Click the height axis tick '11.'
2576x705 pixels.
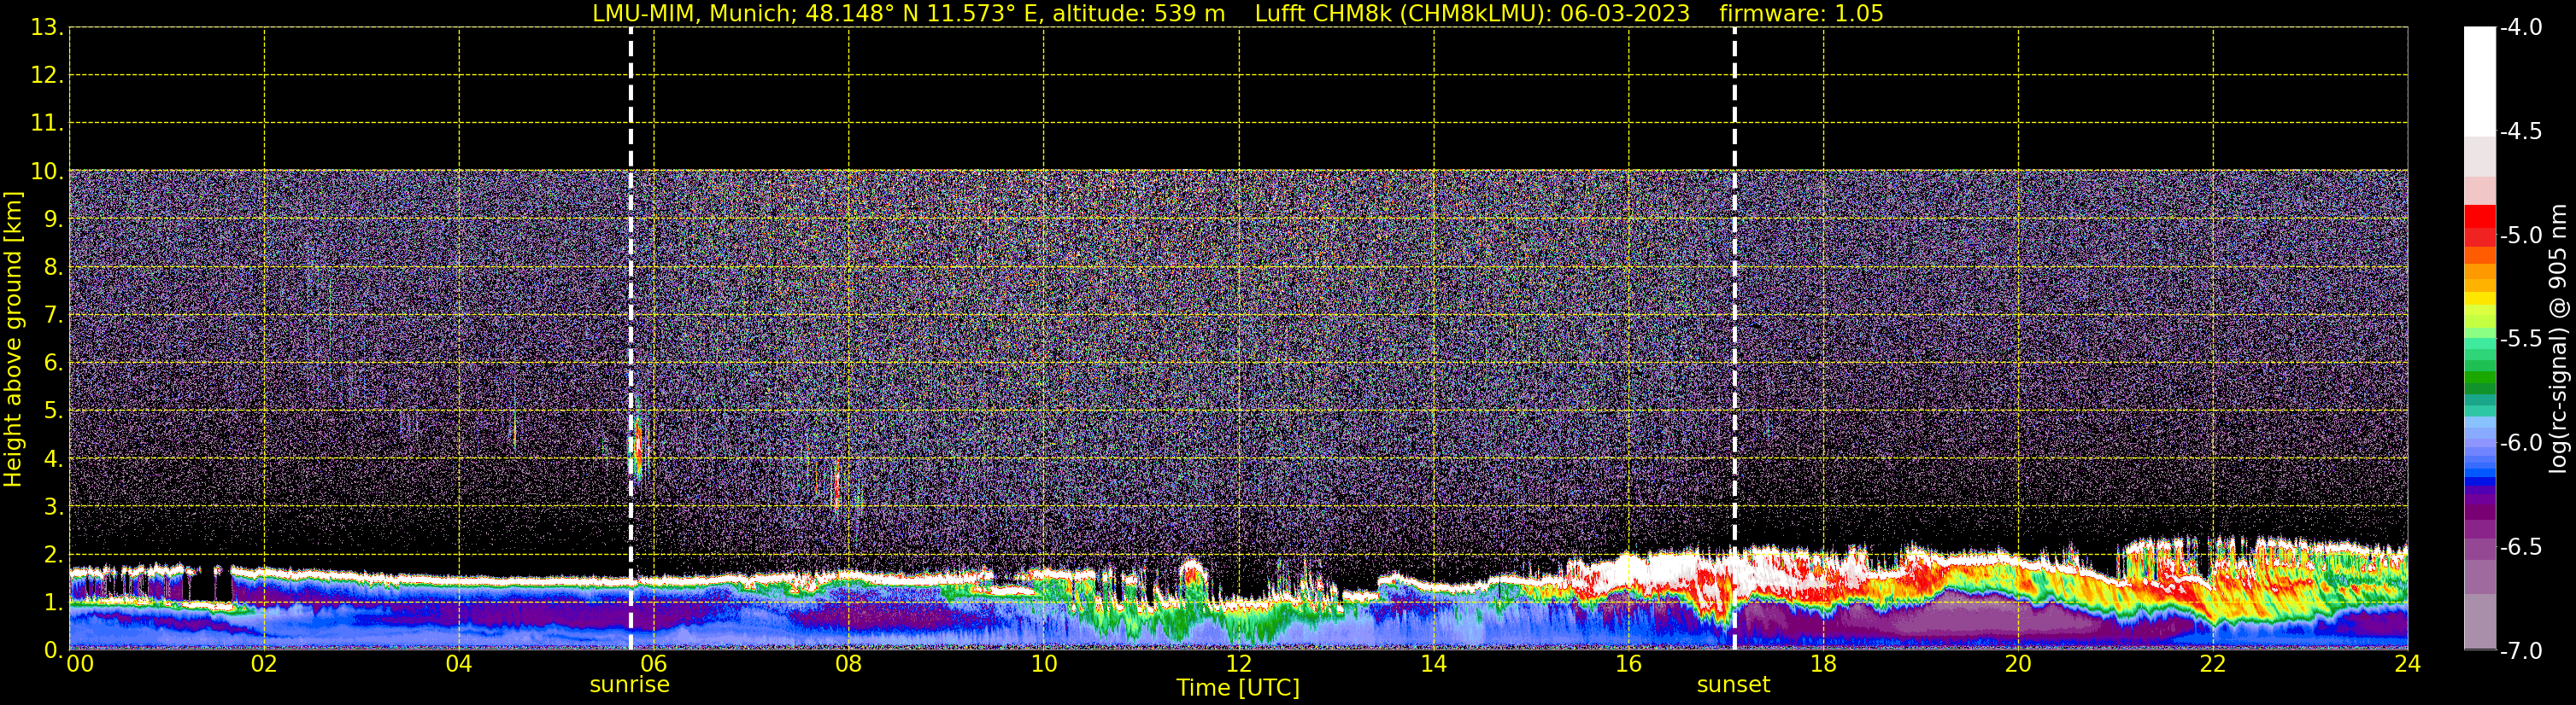pyautogui.click(x=47, y=124)
